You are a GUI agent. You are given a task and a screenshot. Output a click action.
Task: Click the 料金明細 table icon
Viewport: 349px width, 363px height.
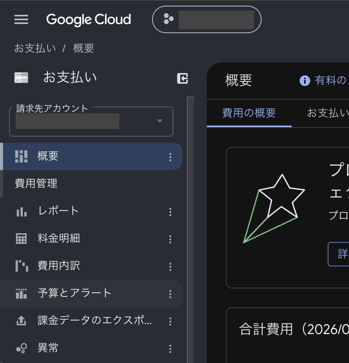tap(21, 239)
